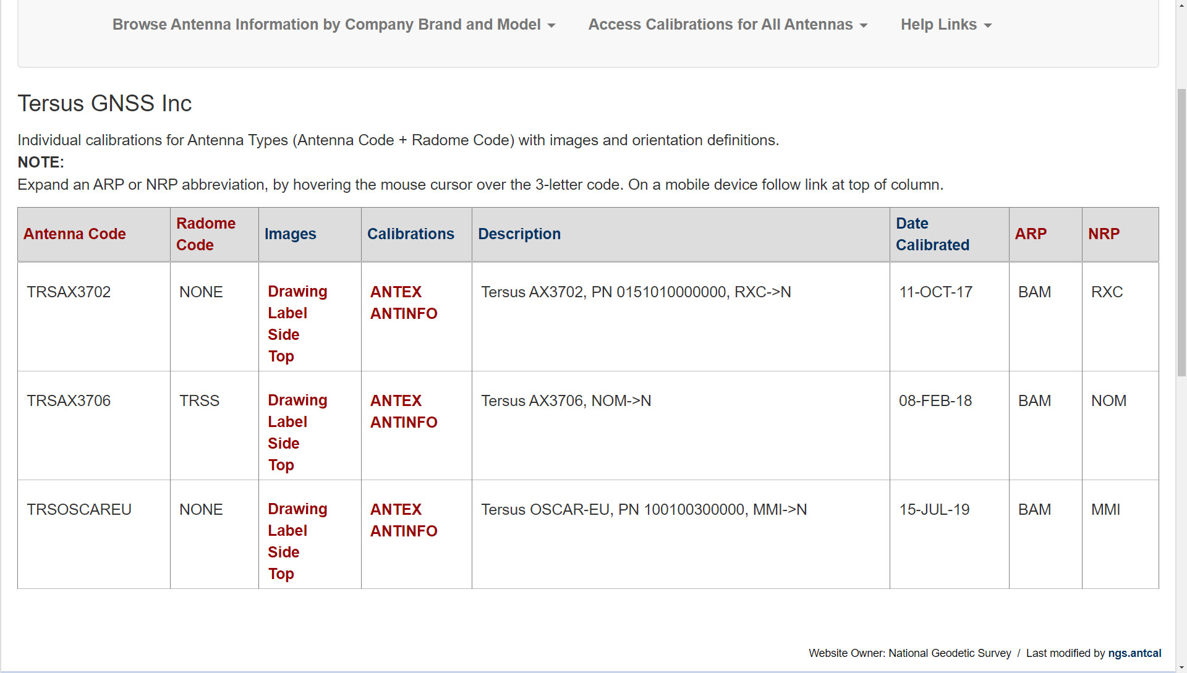
Task: Open Label image for TRSAX3706
Action: (287, 422)
